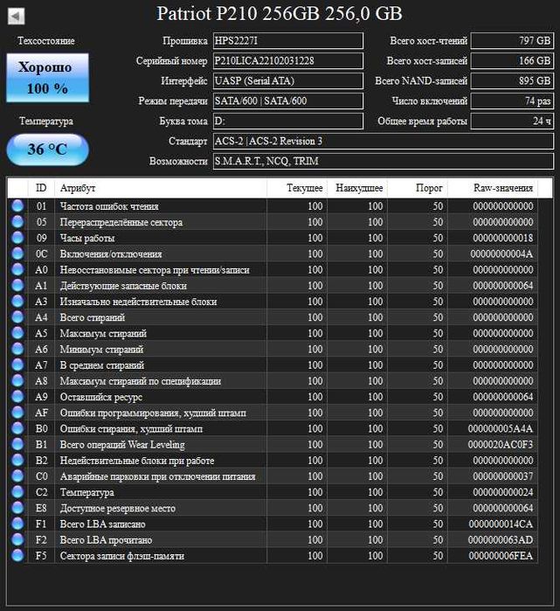Select the Температура attribute in row C2
The image size is (560, 611).
86,492
